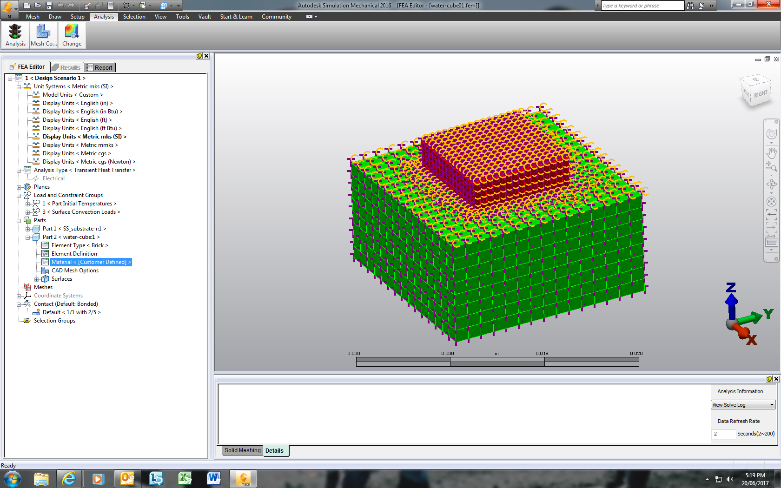
Task: Switch to the Solid Meshing tab
Action: click(242, 450)
